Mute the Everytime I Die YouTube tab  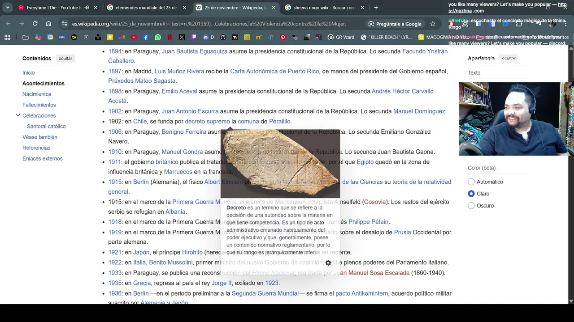click(87, 8)
